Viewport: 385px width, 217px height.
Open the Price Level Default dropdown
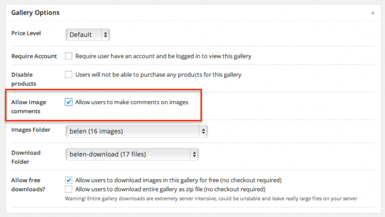pyautogui.click(x=88, y=34)
